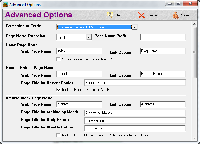Click the vertical scrollbar up arrow

(194, 24)
